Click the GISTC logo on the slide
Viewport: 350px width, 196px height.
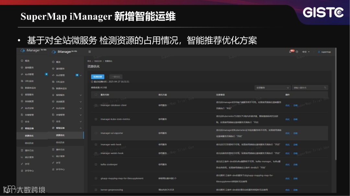click(323, 12)
